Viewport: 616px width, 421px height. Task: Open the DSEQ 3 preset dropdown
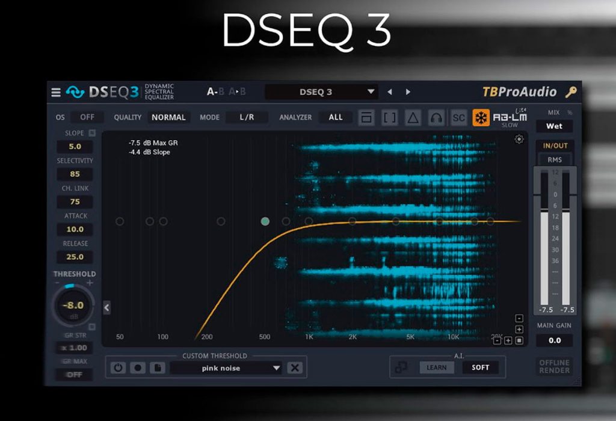click(321, 92)
